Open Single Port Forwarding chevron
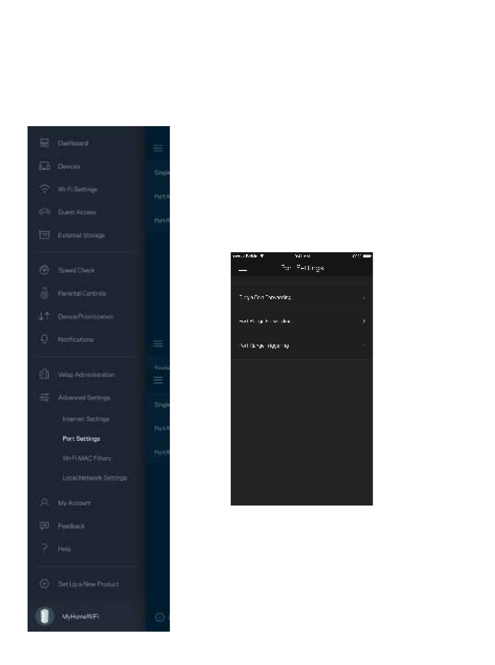Screen dimensions: 495x665 click(364, 298)
